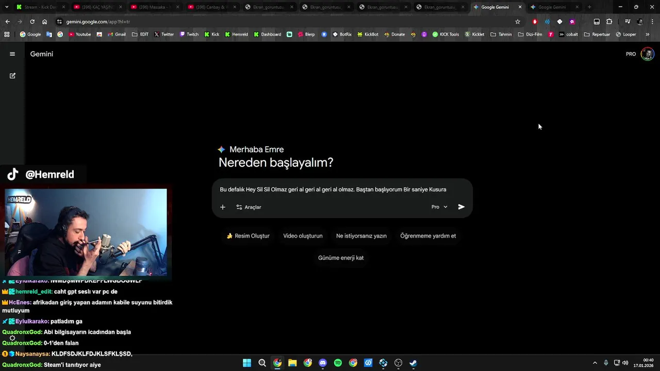Open the Tahmin bookmarks folder
The image size is (660, 371).
[x=501, y=35]
